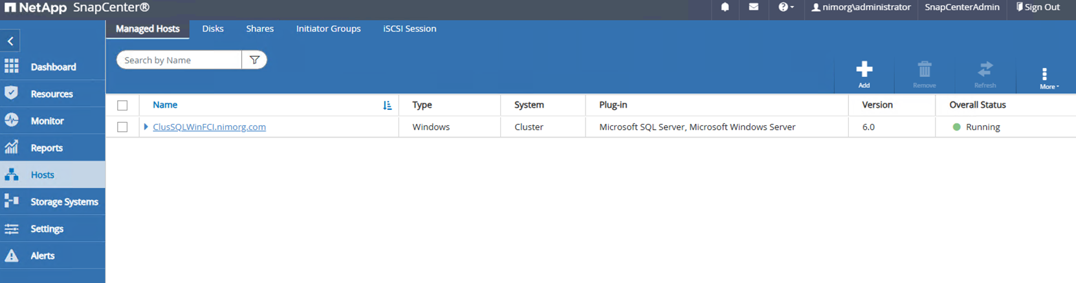Click the Reports chart icon
The height and width of the screenshot is (283, 1076).
[12, 147]
